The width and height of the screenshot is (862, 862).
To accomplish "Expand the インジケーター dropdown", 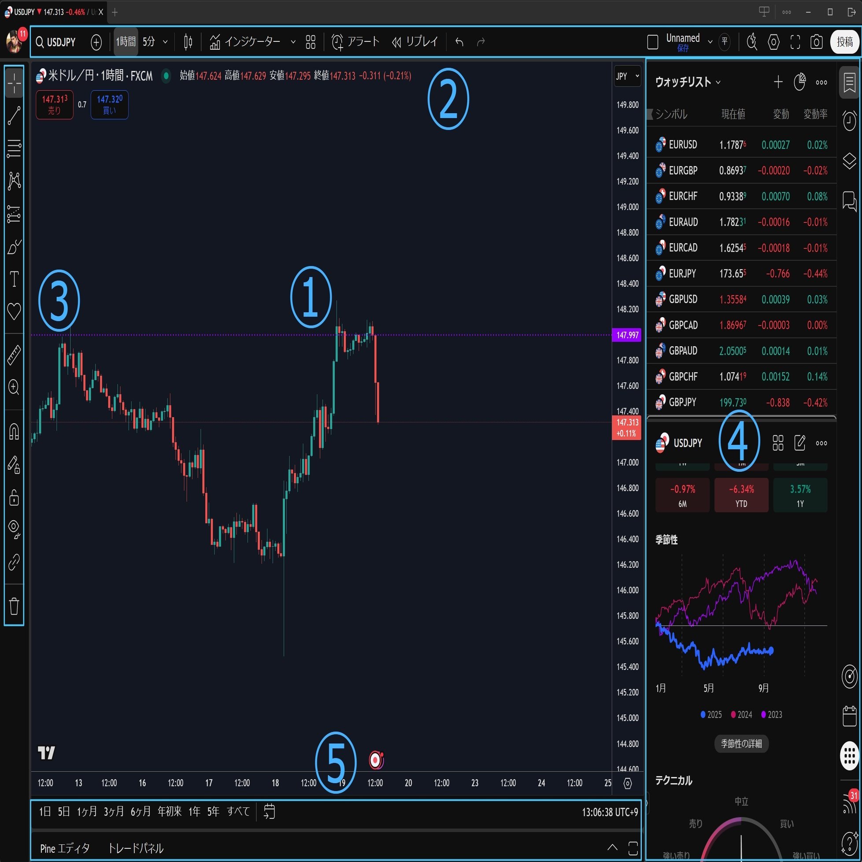I will click(293, 41).
